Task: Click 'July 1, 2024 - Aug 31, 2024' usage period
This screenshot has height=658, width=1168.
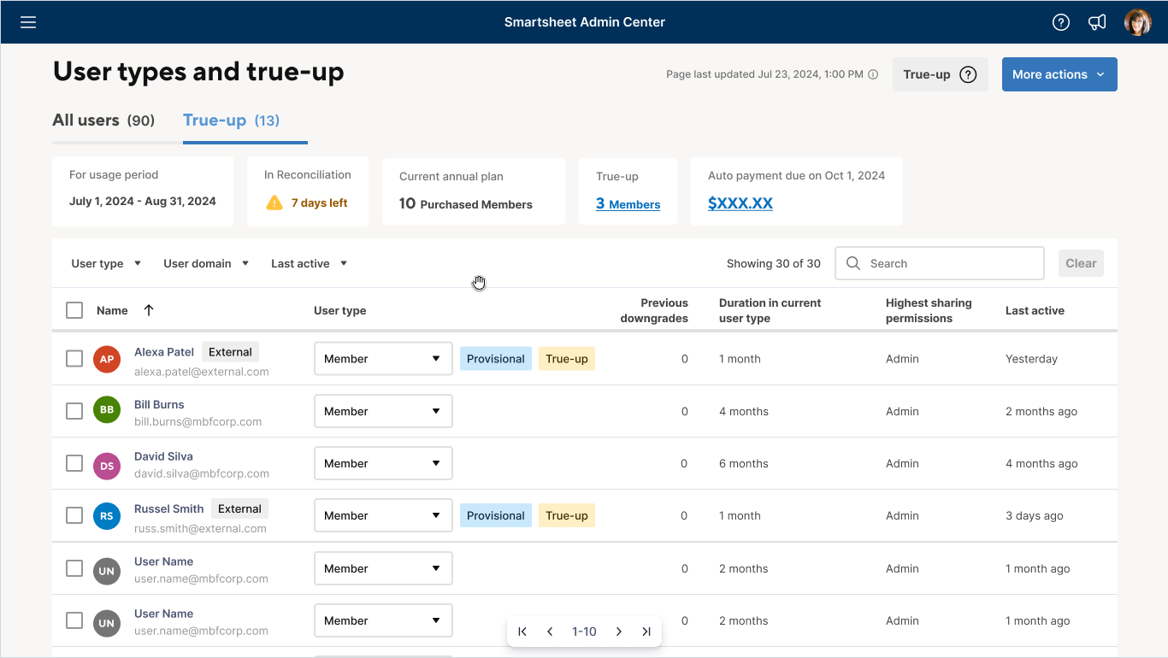Action: click(x=143, y=202)
